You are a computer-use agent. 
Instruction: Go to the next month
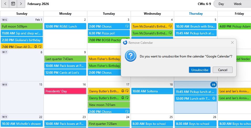click(x=21, y=4)
